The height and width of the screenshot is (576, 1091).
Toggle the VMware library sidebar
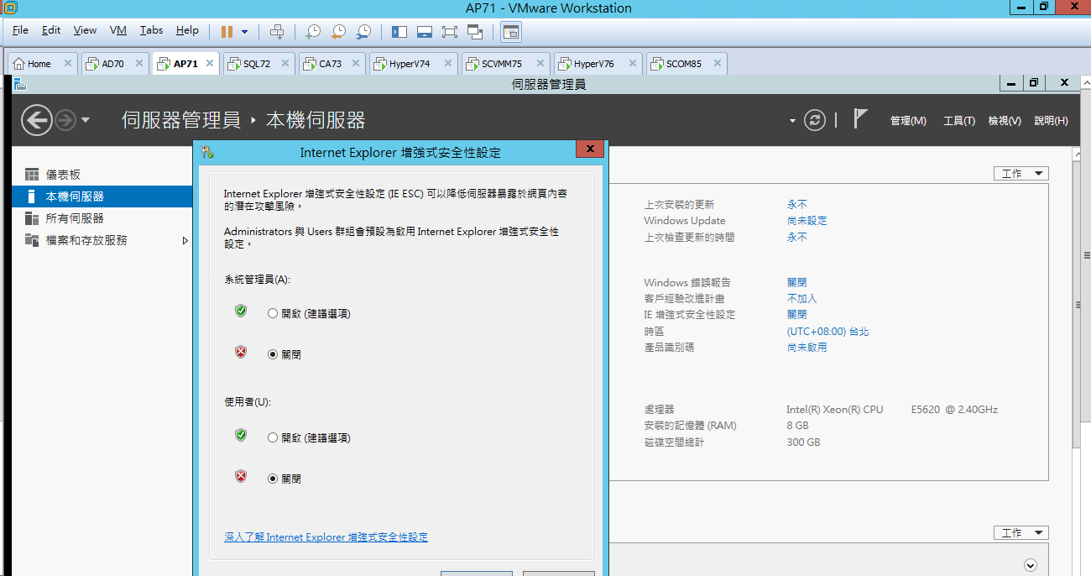click(399, 32)
